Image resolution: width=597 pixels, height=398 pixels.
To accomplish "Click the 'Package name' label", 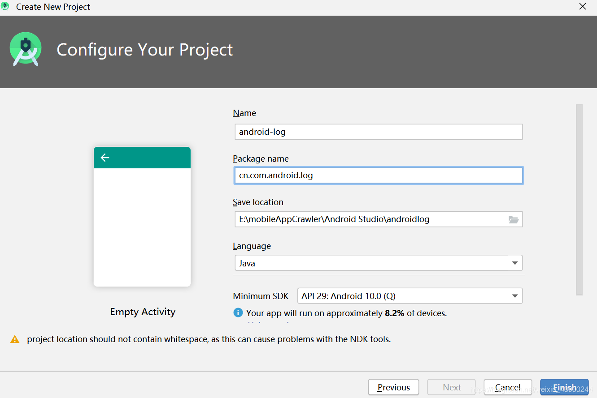I will [261, 159].
